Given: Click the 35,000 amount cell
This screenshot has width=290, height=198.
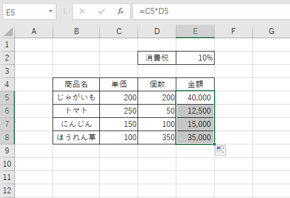Looking at the screenshot, I should coord(195,137).
